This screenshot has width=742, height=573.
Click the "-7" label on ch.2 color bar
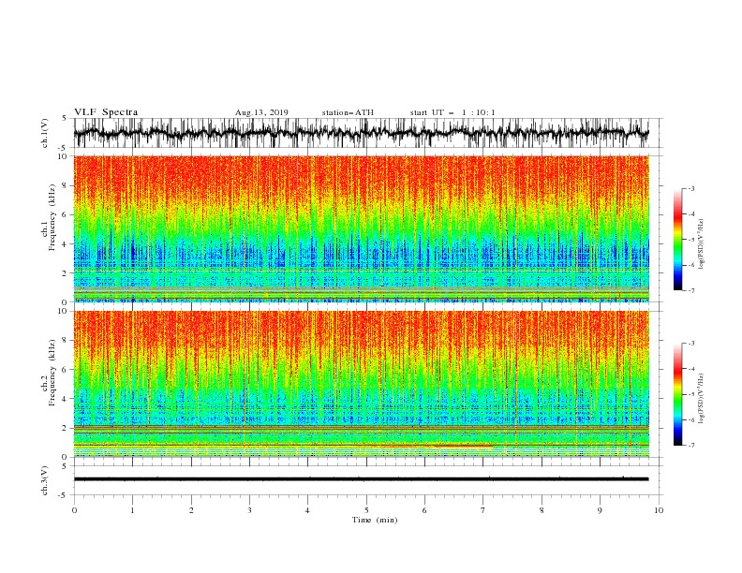[690, 446]
